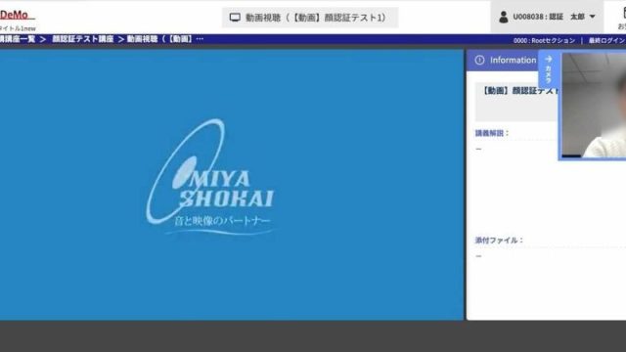
Task: Click the monitor icon beside 動画視聴 title
Action: point(235,18)
